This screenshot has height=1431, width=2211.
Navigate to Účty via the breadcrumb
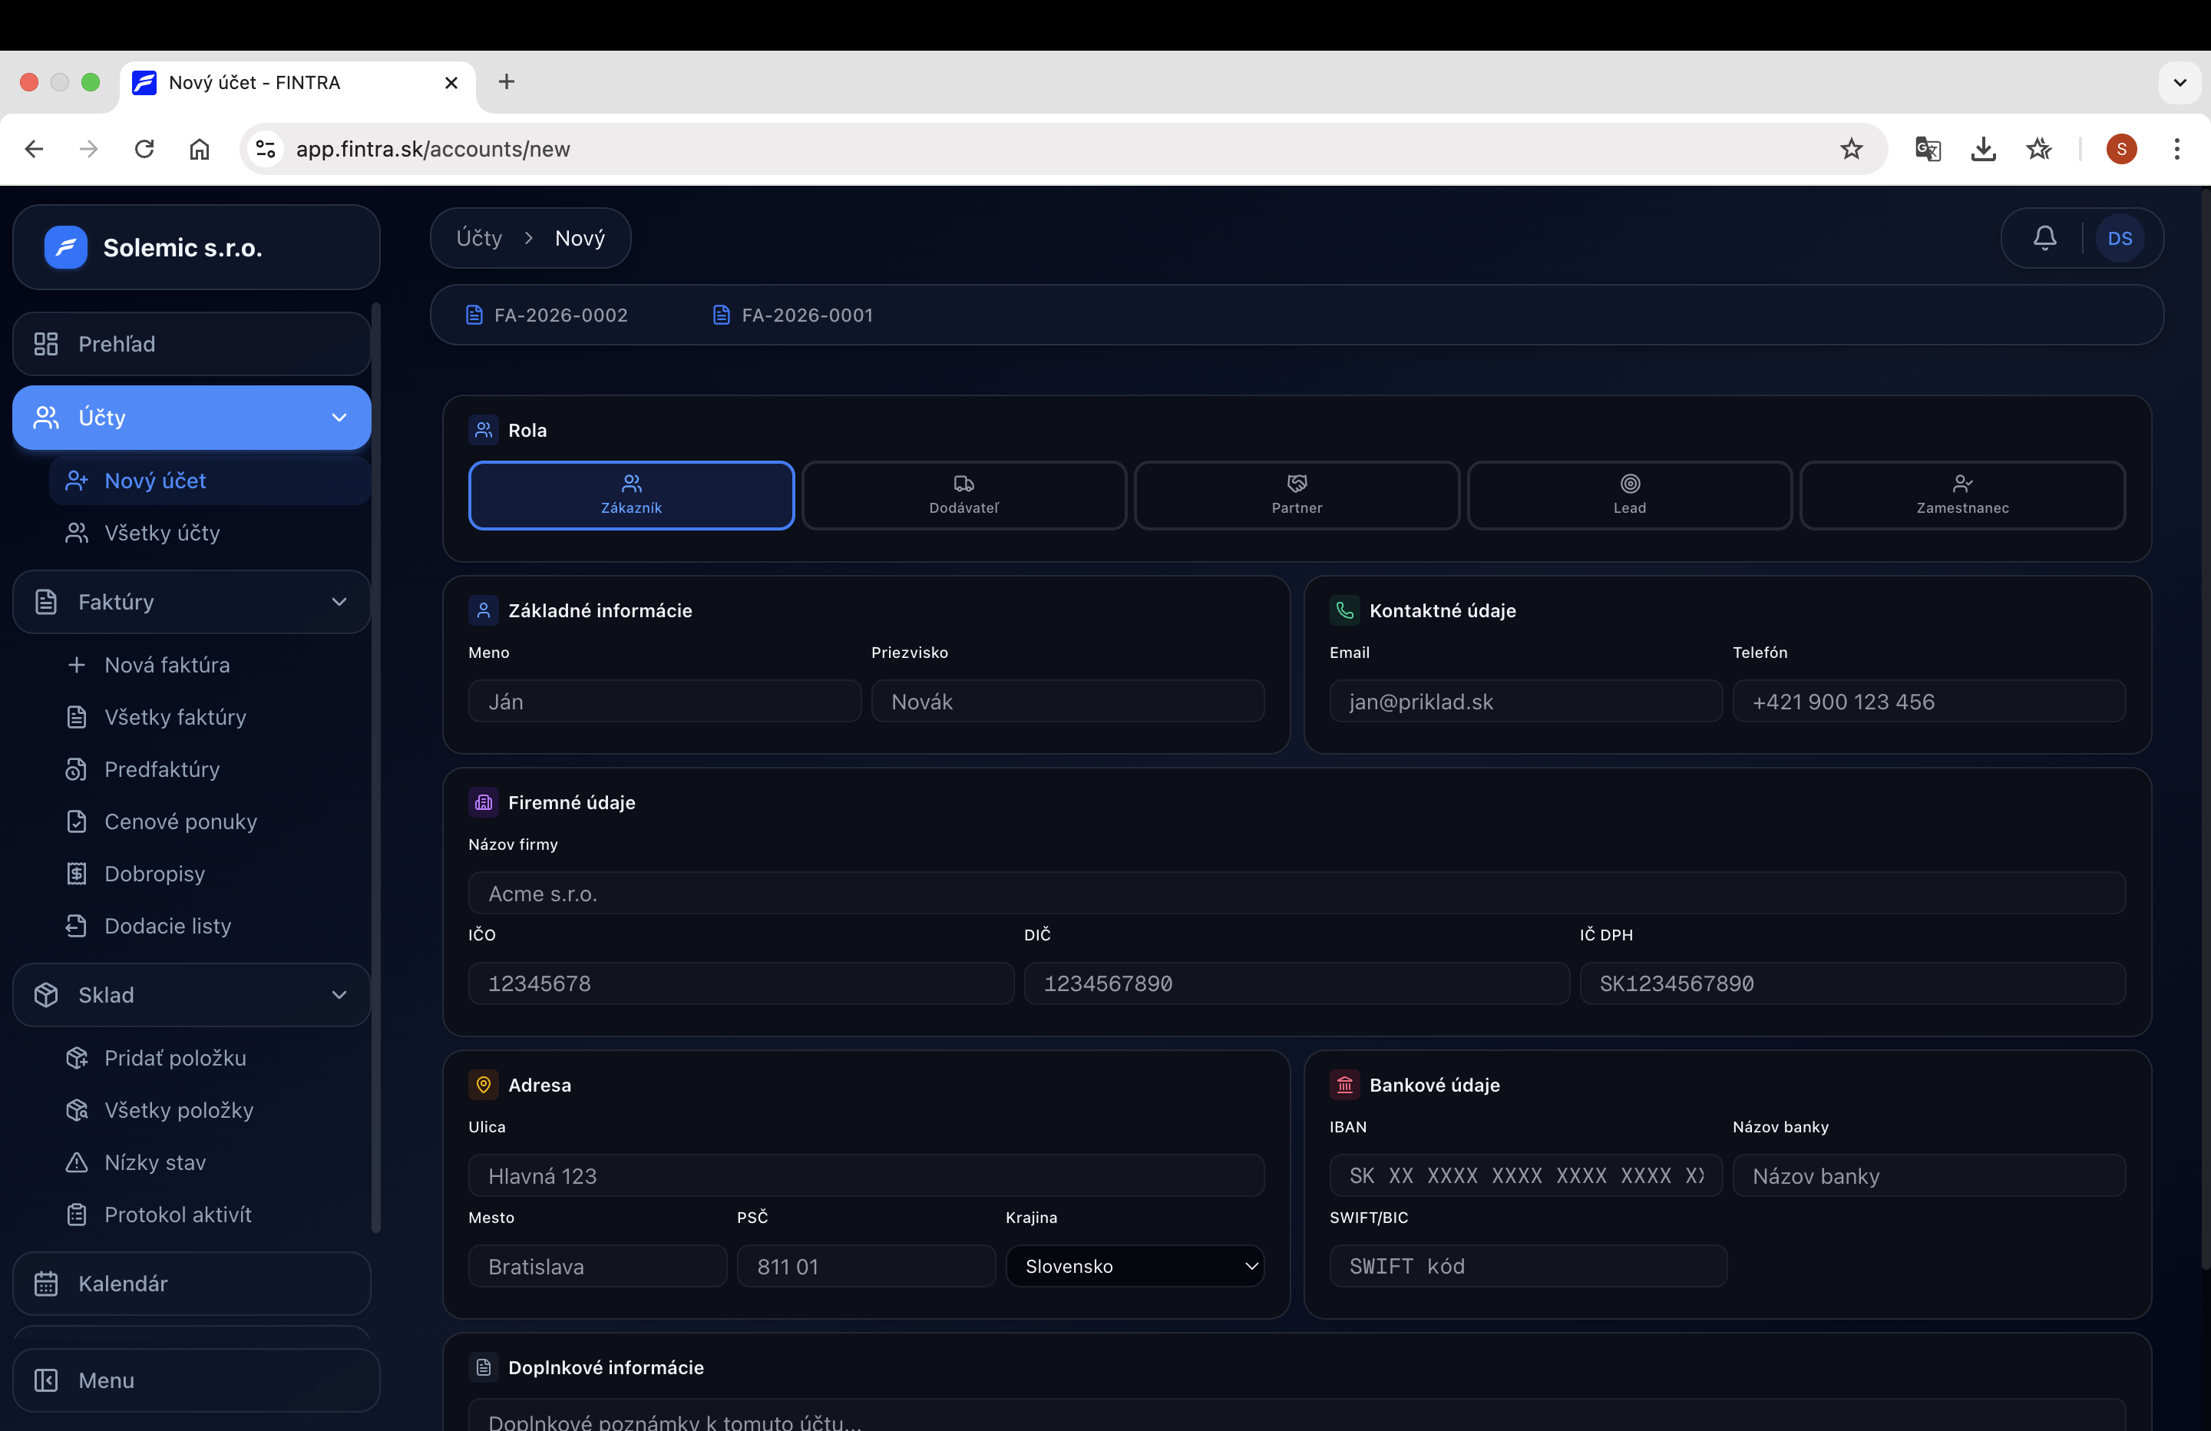coord(478,237)
